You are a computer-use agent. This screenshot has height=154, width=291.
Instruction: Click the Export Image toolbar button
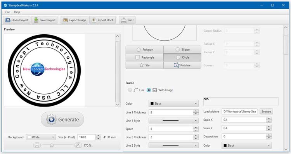point(75,20)
